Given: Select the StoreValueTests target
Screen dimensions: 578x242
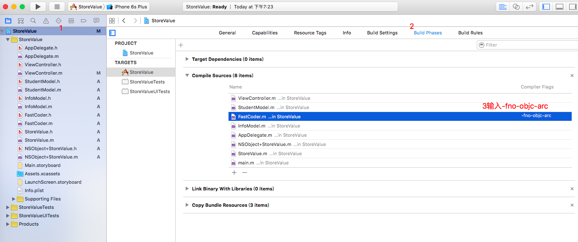Looking at the screenshot, I should (143, 82).
